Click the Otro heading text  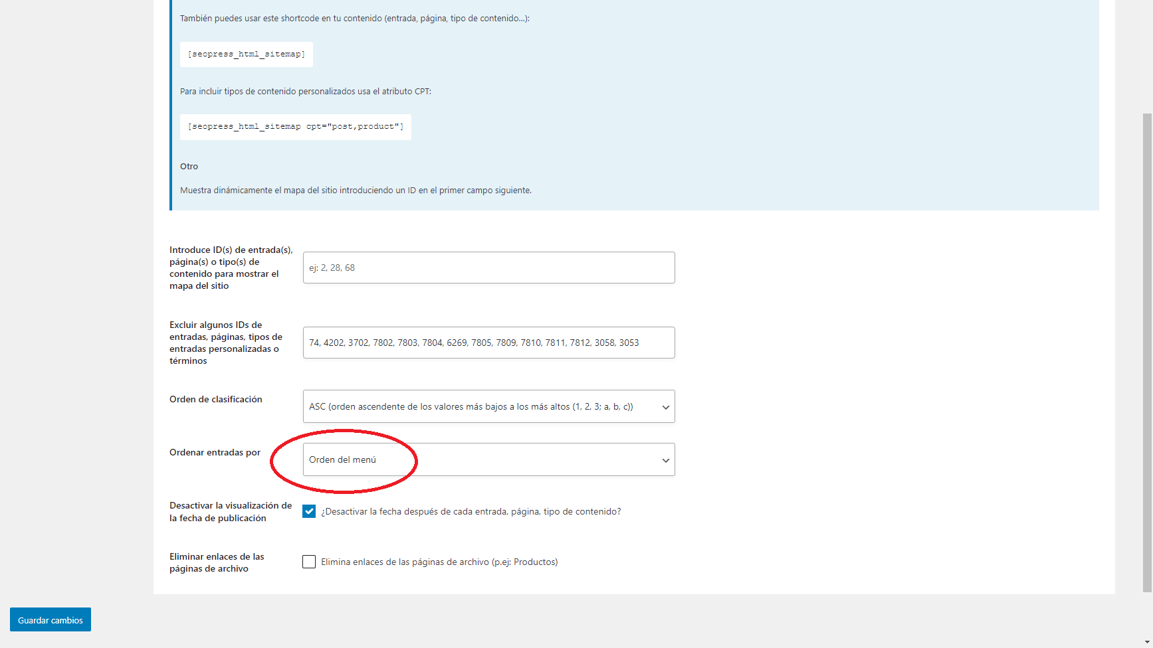coord(189,167)
